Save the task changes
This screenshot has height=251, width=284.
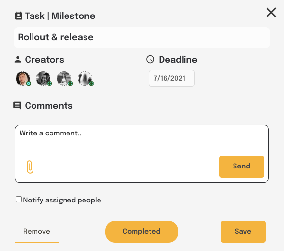(x=243, y=232)
